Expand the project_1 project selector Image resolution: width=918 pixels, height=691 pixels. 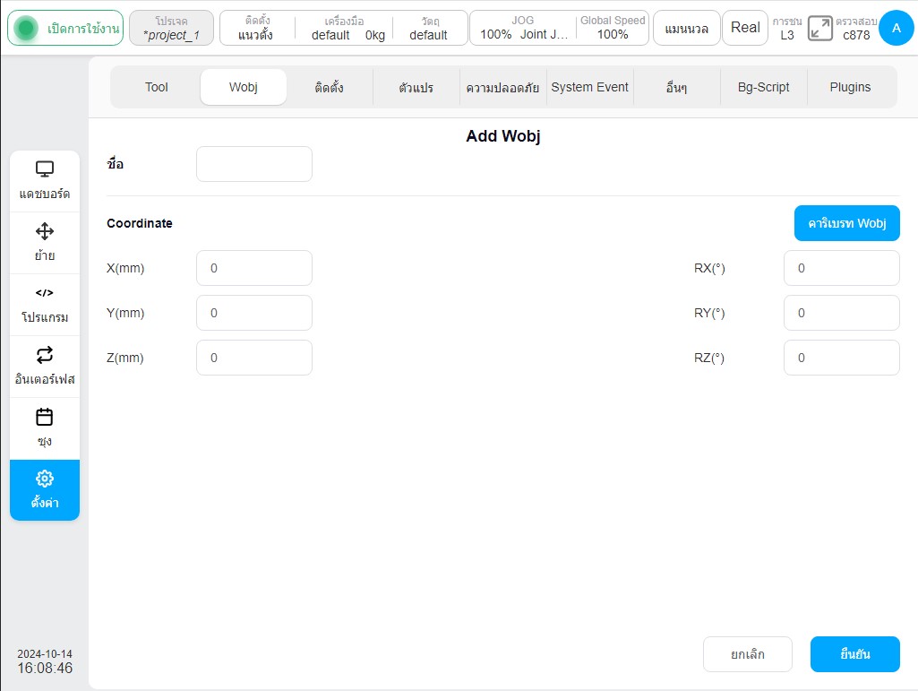pyautogui.click(x=171, y=28)
